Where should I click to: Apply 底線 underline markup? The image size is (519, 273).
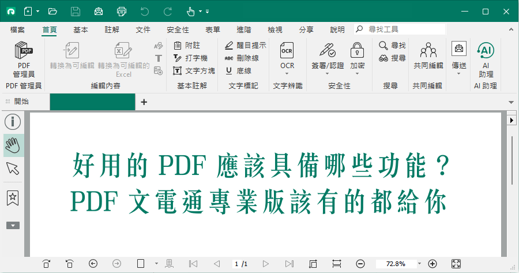click(238, 70)
